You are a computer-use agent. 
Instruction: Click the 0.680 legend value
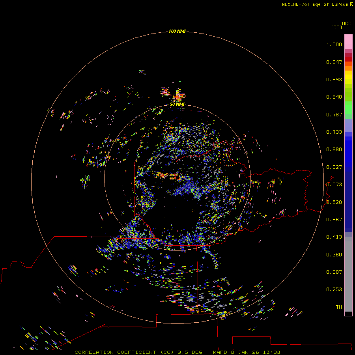coord(334,149)
